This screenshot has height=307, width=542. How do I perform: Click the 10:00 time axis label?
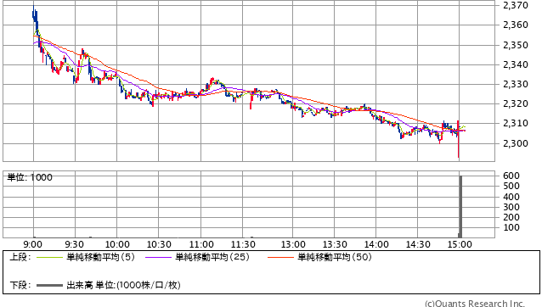[x=117, y=244]
